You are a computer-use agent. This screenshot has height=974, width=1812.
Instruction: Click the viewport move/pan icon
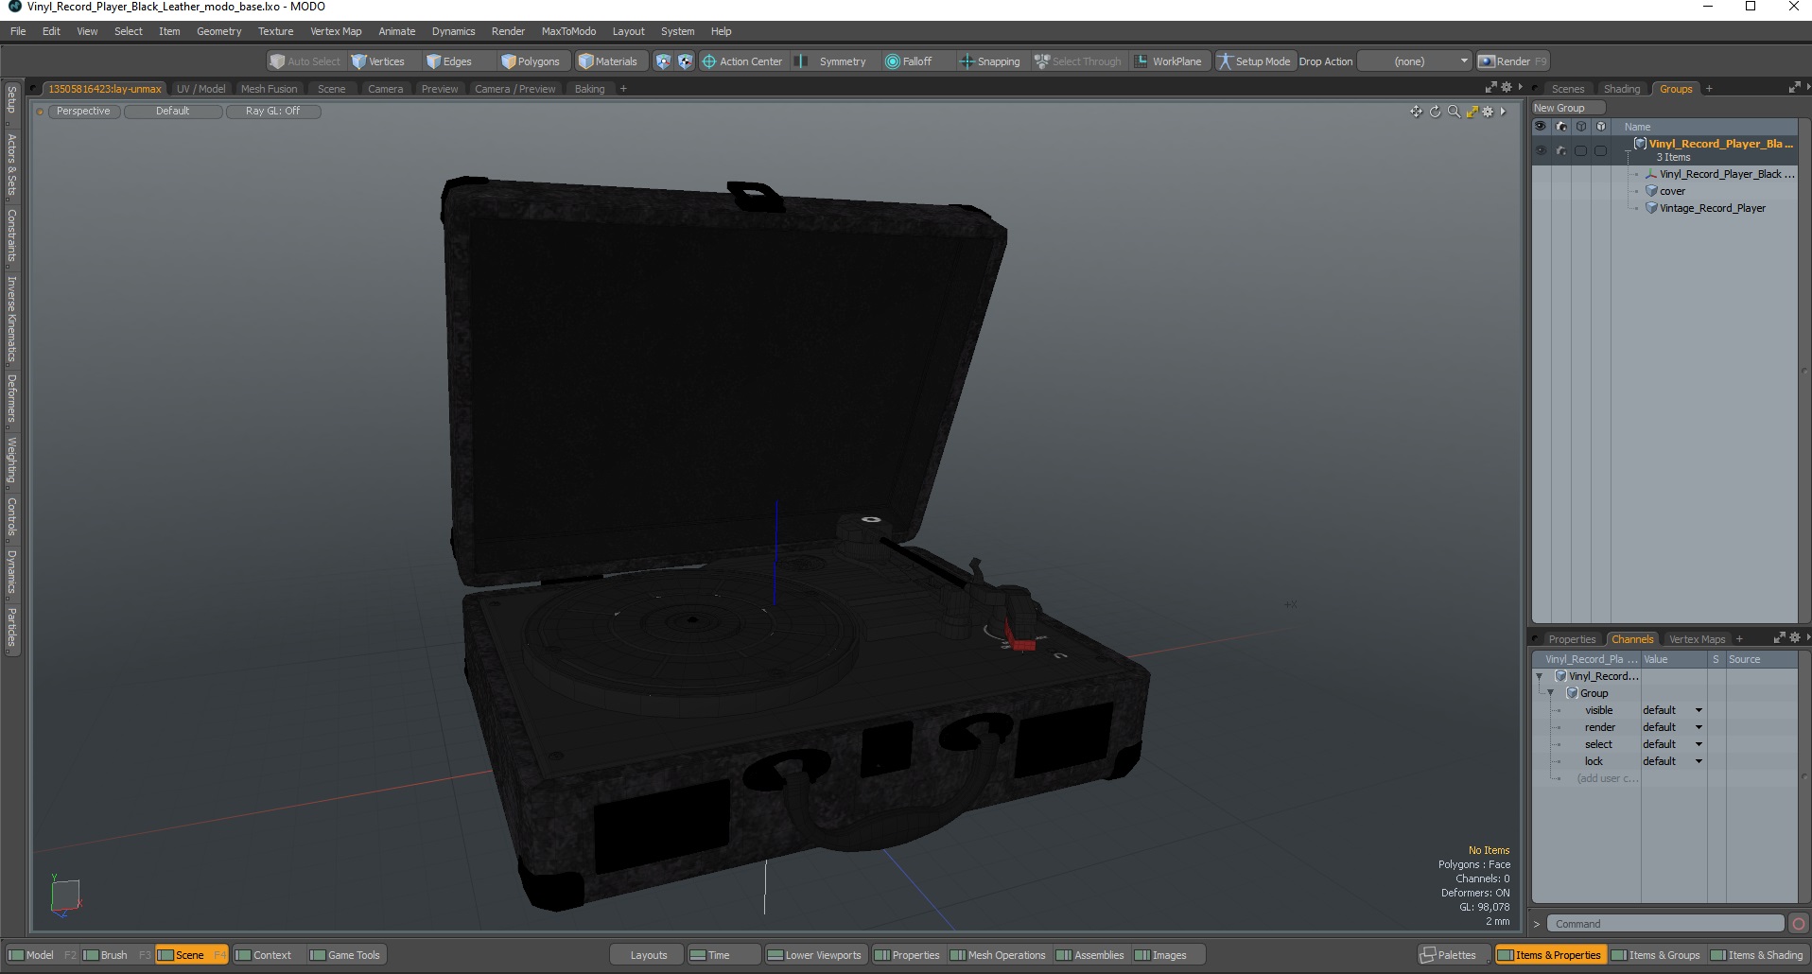click(x=1416, y=112)
